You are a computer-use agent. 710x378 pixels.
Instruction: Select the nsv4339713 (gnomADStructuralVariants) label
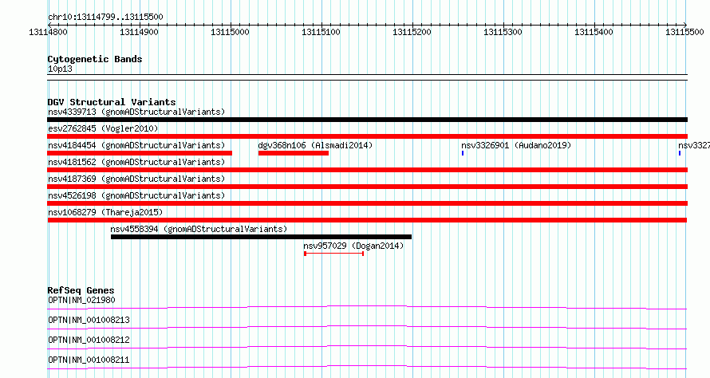tap(136, 112)
